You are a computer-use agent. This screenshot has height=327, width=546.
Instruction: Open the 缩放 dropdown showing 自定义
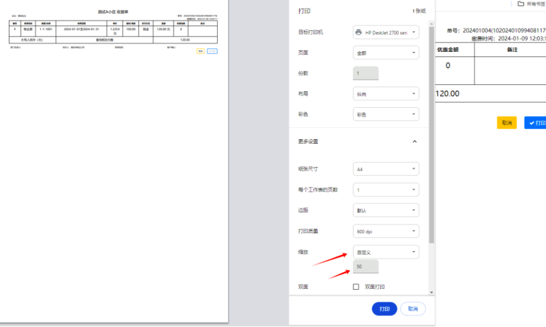(386, 252)
